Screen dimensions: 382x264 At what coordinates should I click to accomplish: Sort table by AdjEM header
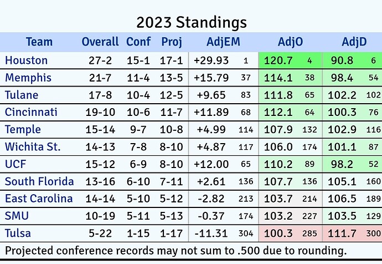pos(223,42)
